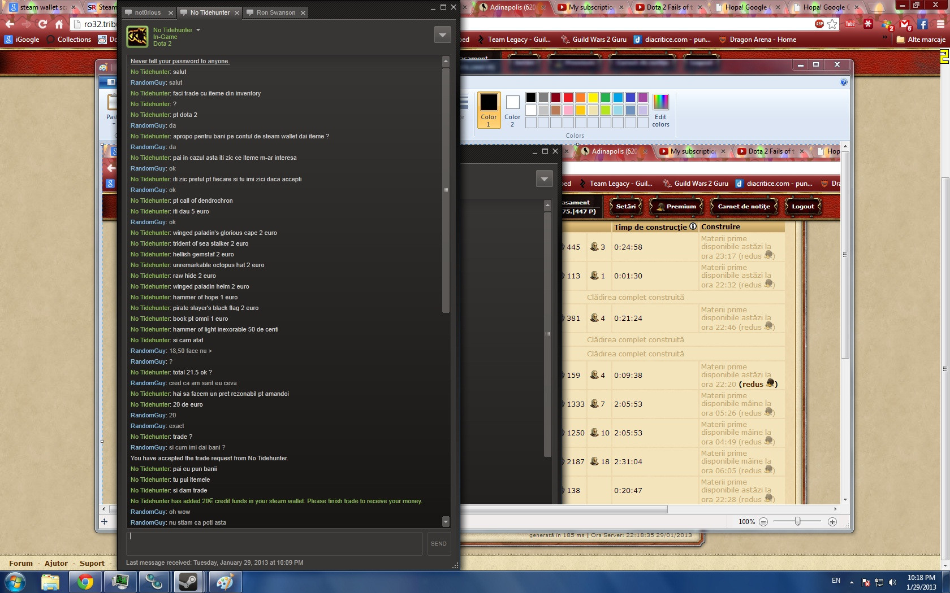Switch to the not0rious chat tab
Screen dimensions: 950x593
(148, 12)
